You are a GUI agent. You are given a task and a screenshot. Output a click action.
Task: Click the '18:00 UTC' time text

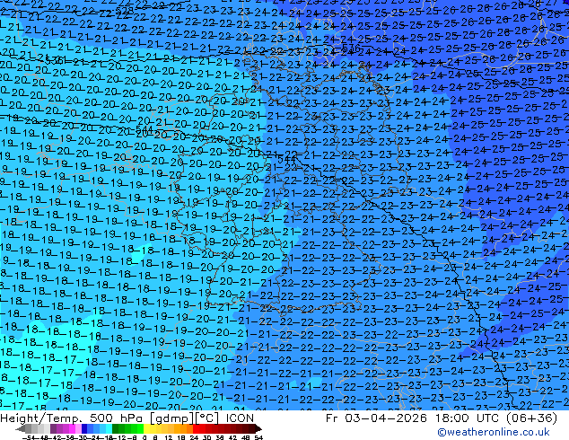468,418
